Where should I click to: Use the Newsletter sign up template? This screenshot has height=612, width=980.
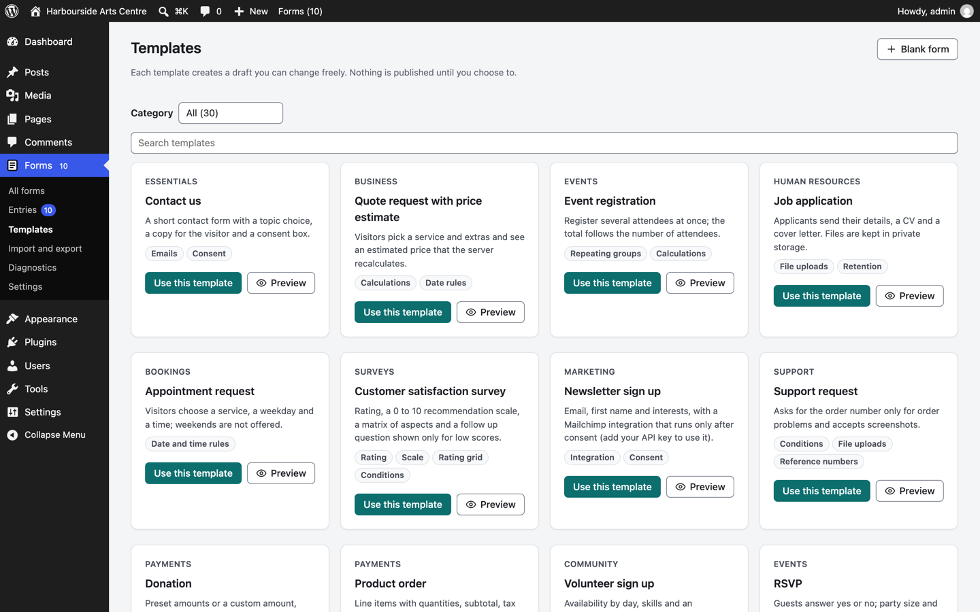click(x=612, y=487)
